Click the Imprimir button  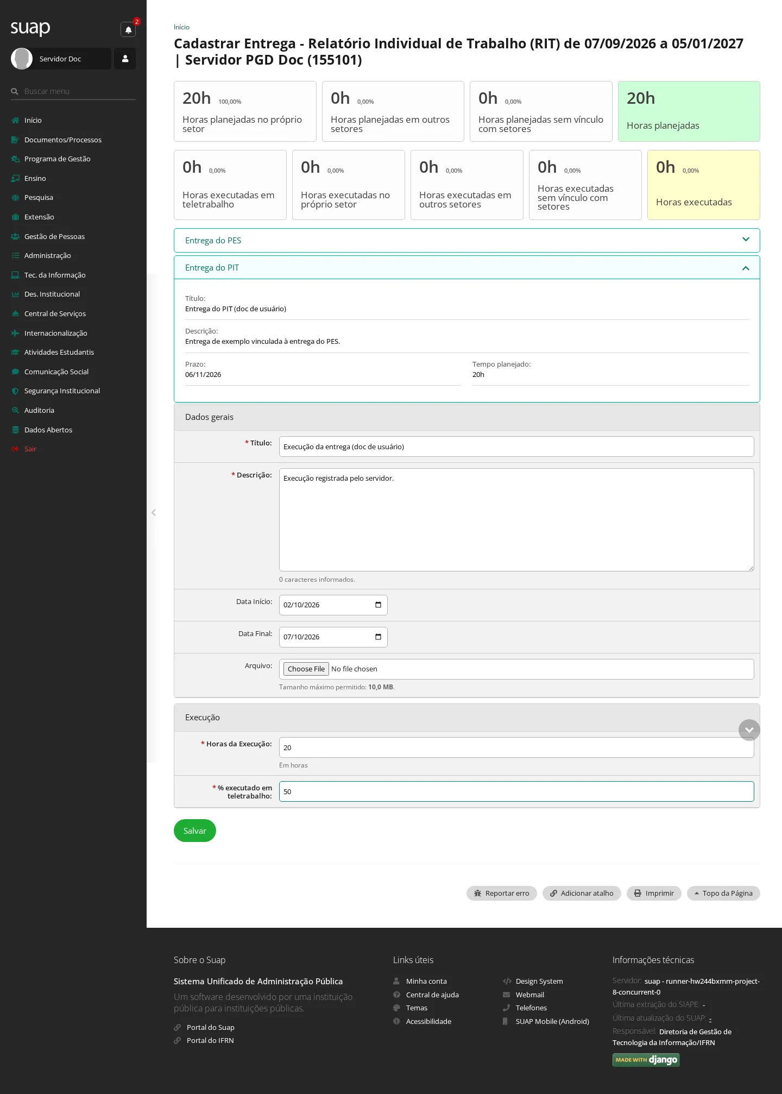tap(654, 893)
